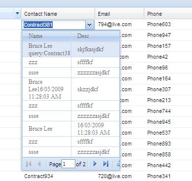Click the 794@live.com email cell
This screenshot has height=181, width=192.
tap(115, 25)
